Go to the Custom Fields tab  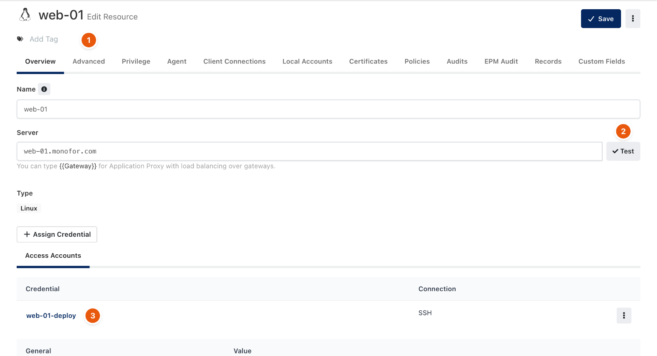602,61
